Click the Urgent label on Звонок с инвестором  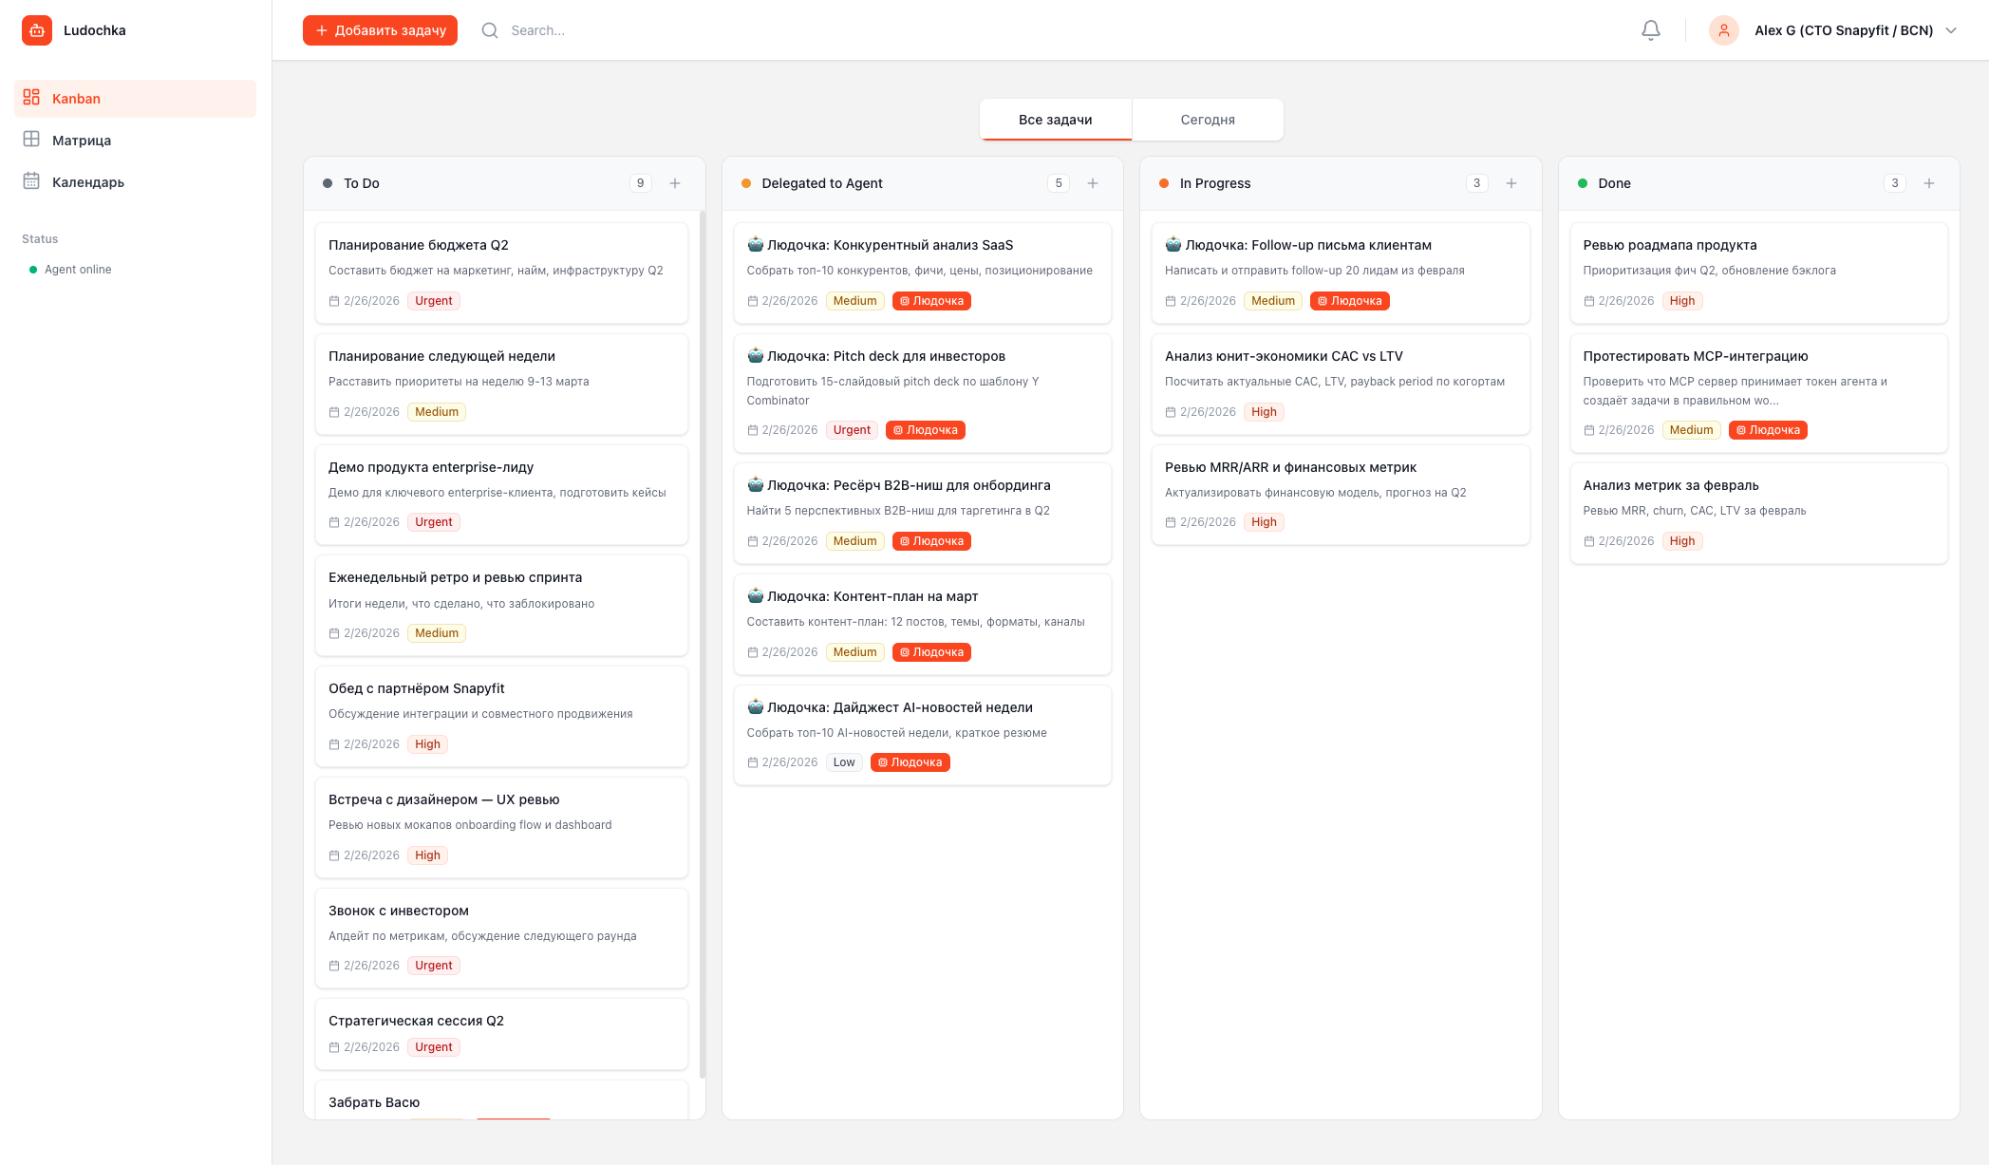(x=434, y=966)
